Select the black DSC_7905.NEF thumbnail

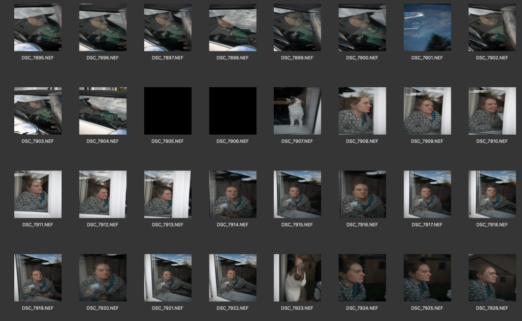click(x=168, y=111)
